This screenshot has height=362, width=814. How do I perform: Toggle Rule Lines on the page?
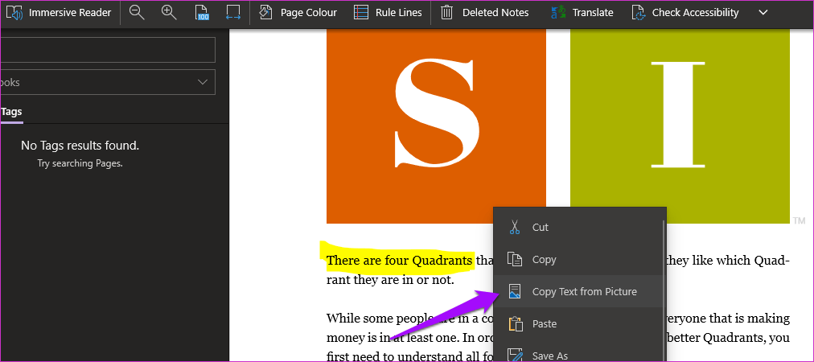[387, 12]
